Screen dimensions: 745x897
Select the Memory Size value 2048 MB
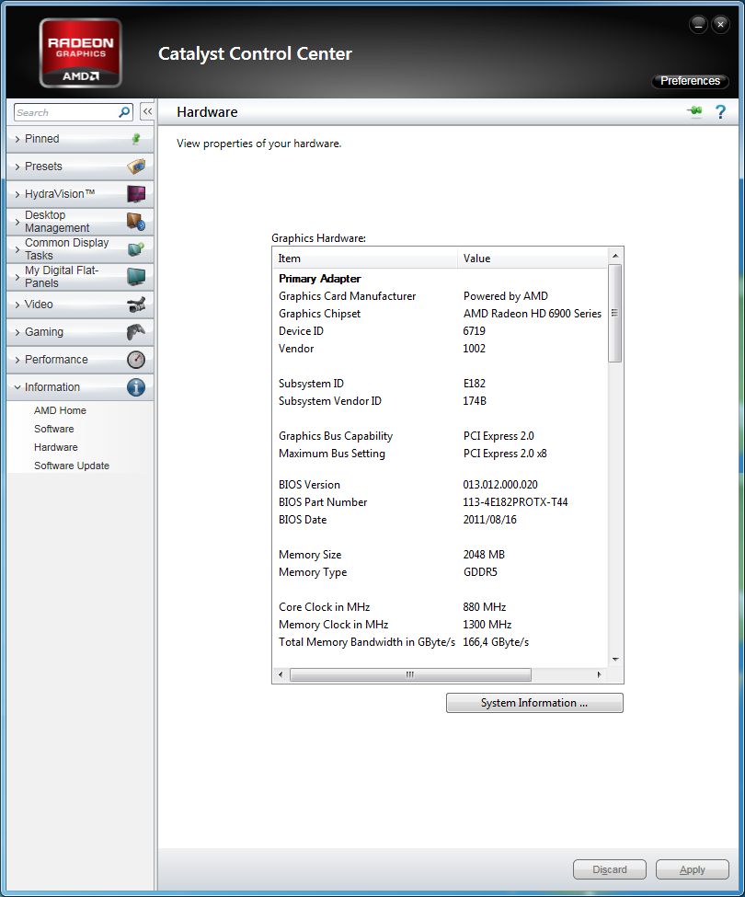pyautogui.click(x=484, y=555)
